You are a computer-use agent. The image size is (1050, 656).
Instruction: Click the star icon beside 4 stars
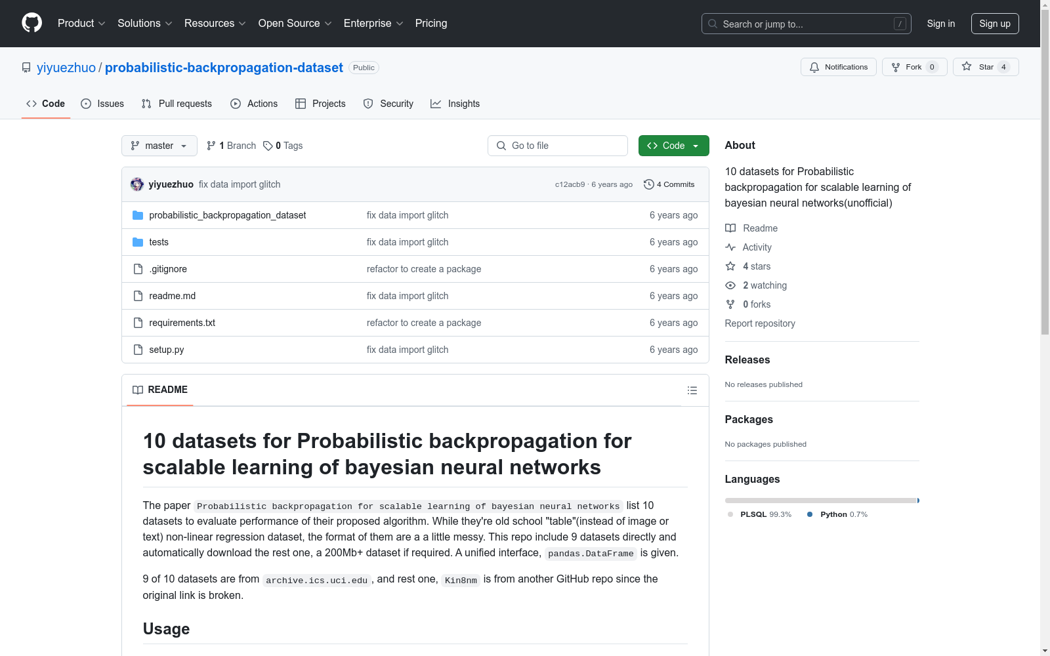tap(730, 266)
